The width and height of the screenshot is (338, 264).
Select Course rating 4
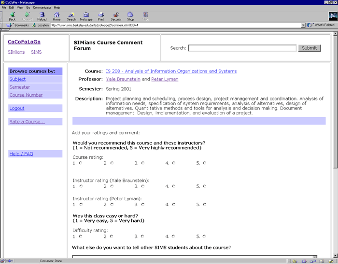[x=174, y=163]
